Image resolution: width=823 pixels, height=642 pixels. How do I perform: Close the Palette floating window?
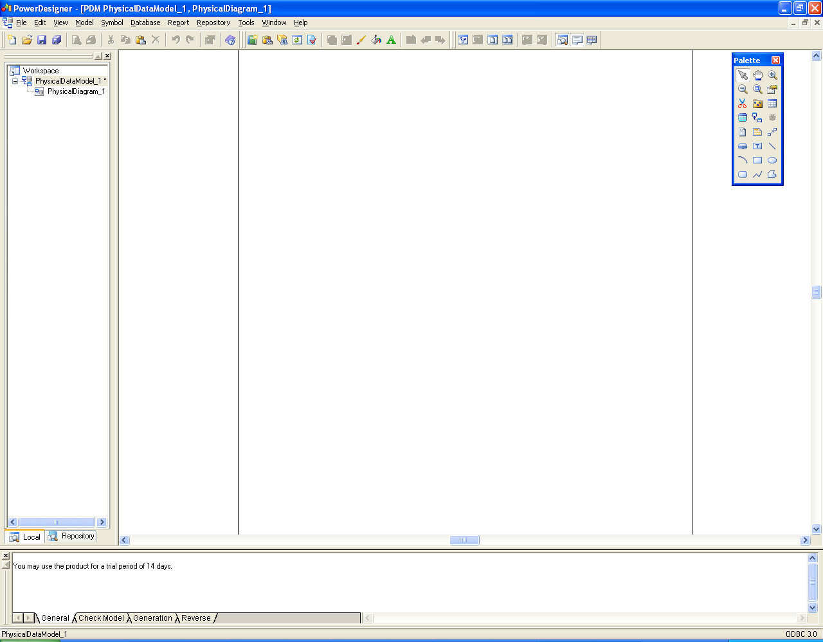click(775, 60)
